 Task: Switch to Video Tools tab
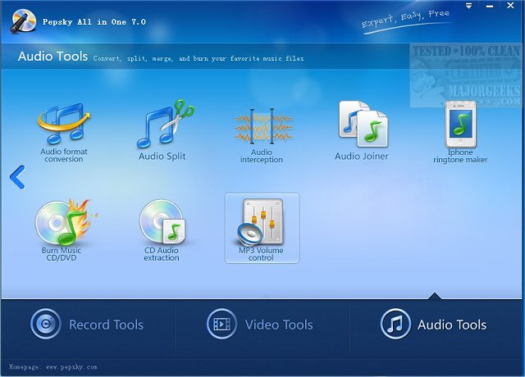[260, 325]
